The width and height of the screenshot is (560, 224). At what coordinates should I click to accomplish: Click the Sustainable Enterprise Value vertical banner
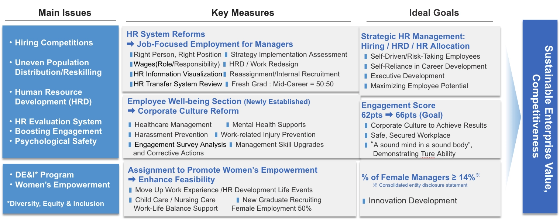[540, 117]
